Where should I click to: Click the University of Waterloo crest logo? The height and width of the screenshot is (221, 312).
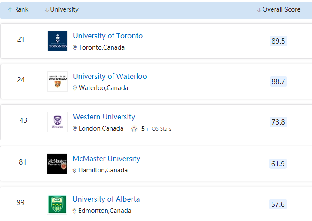point(58,81)
